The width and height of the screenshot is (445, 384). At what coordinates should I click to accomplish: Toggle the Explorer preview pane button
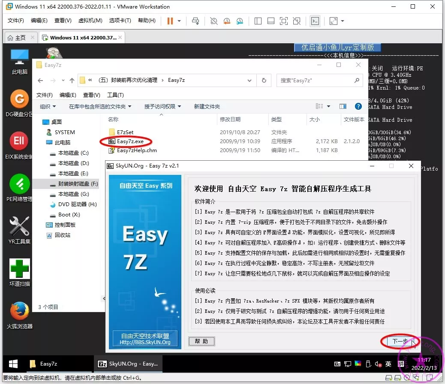(343, 106)
